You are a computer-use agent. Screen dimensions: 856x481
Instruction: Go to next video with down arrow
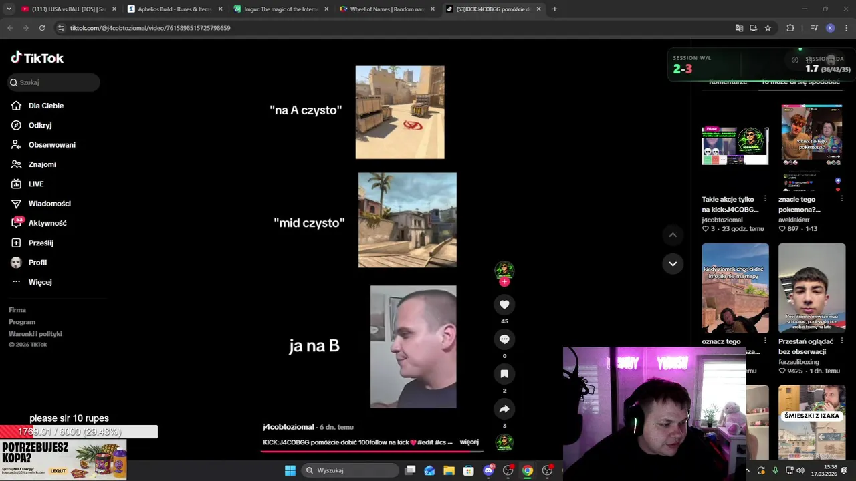[x=673, y=263]
